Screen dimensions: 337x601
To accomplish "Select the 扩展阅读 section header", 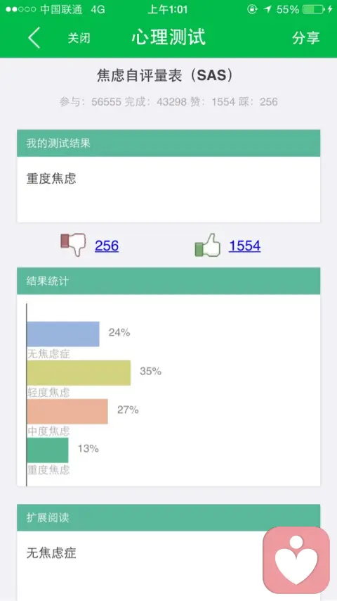I will pyautogui.click(x=168, y=517).
